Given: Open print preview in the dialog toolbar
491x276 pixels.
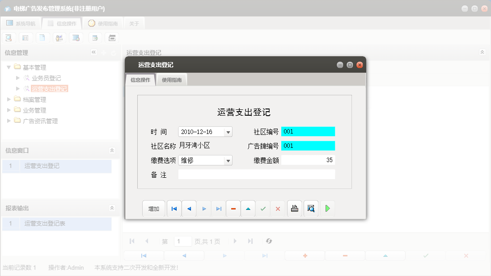Looking at the screenshot, I should [x=311, y=208].
